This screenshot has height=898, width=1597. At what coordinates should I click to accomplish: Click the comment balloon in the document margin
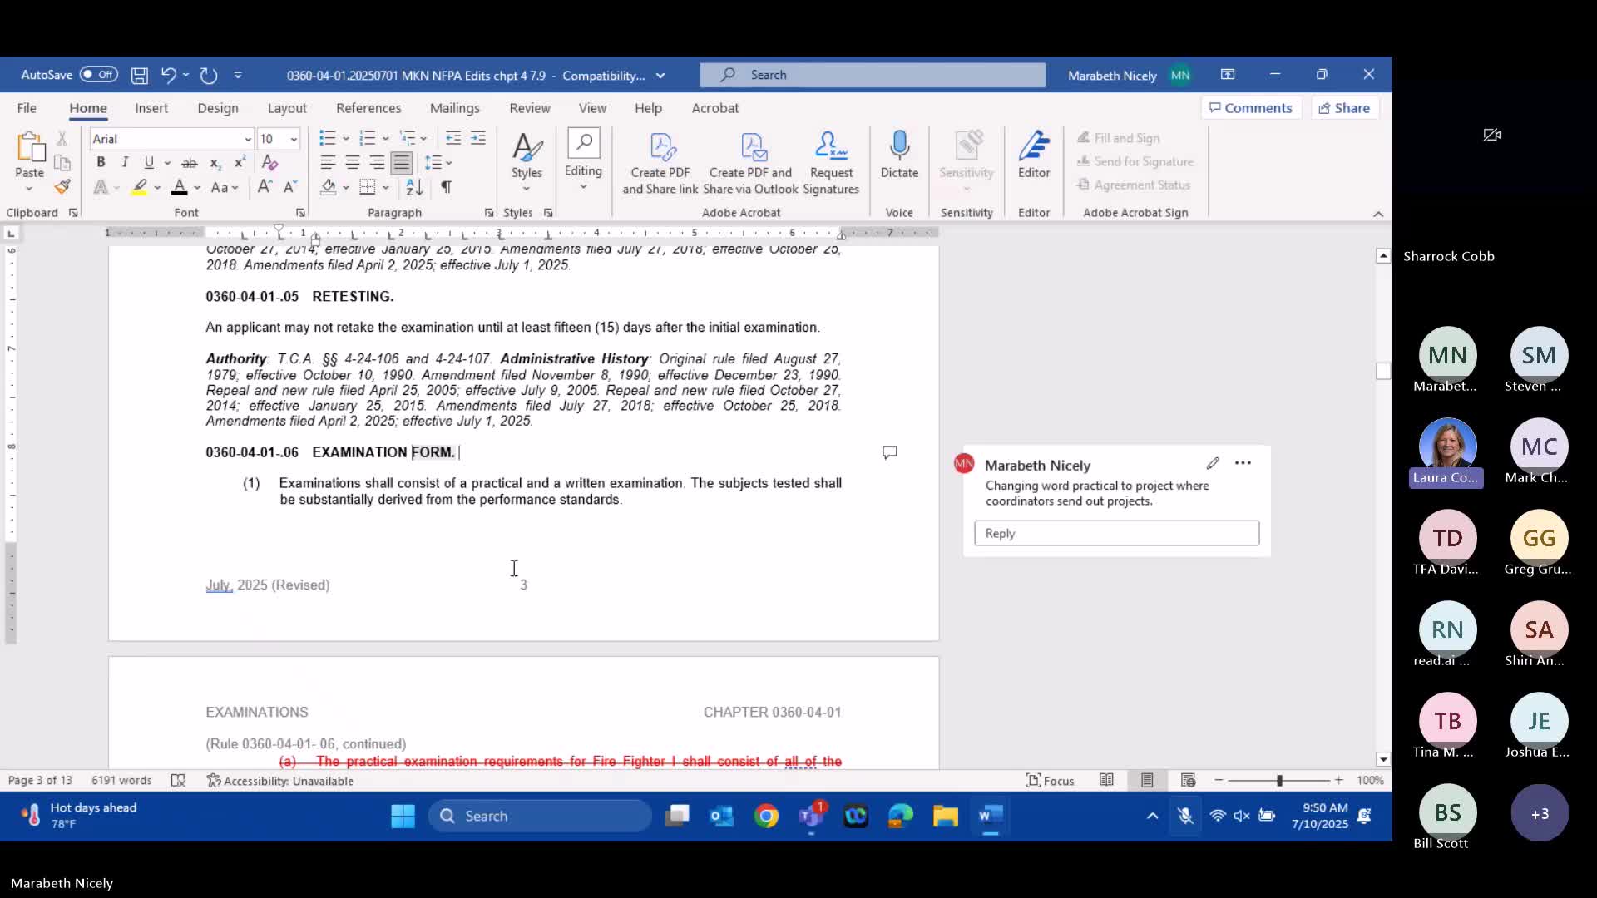[x=889, y=452]
